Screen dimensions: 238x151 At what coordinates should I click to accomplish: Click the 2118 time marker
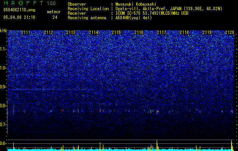[x=184, y=32]
